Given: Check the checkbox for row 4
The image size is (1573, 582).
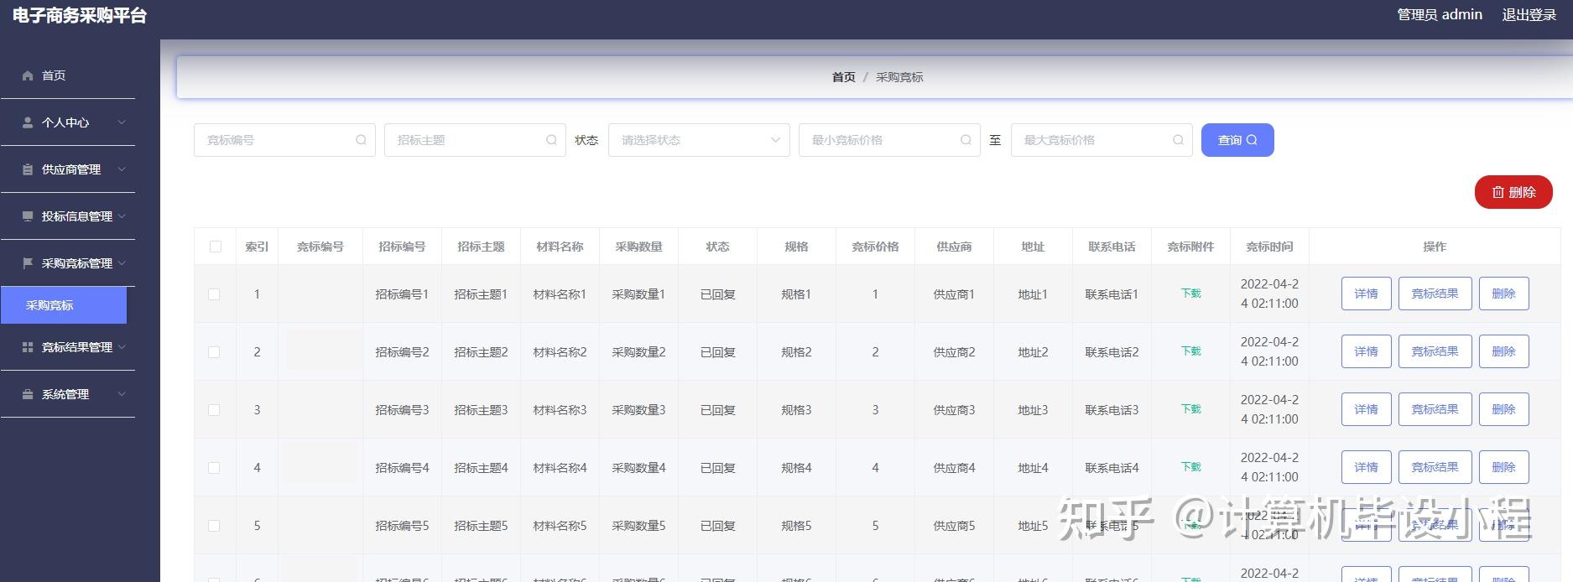Looking at the screenshot, I should [x=214, y=468].
